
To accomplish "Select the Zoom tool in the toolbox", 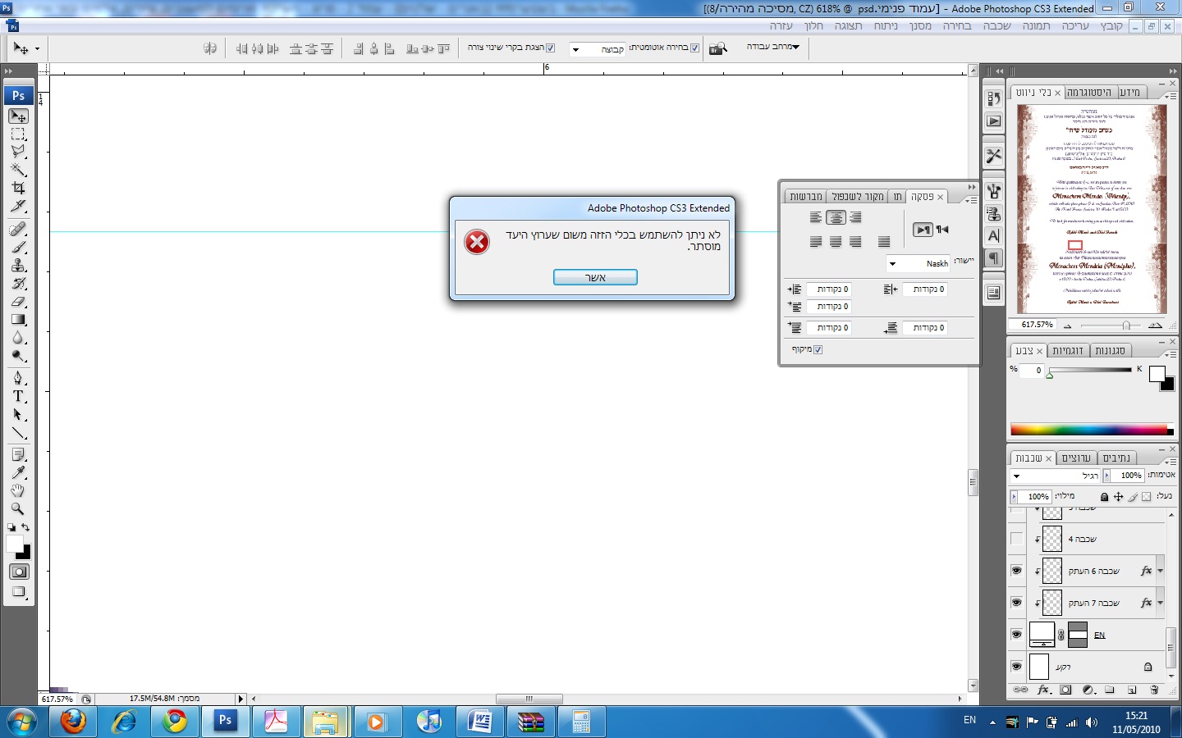I will click(18, 508).
